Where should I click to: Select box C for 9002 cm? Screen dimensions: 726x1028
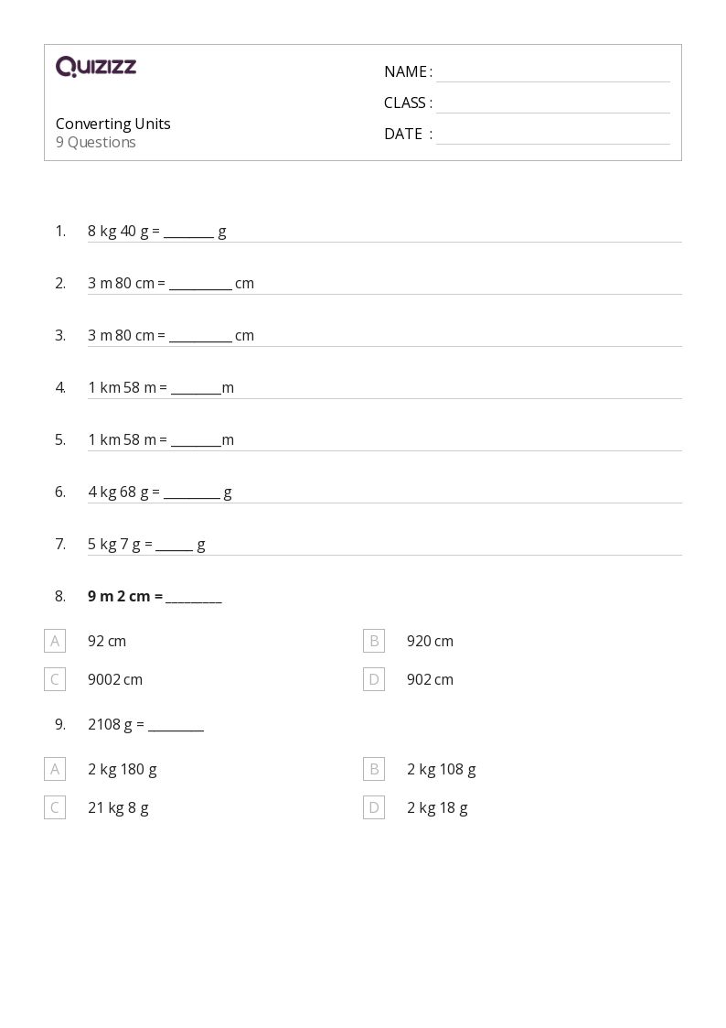pos(55,679)
